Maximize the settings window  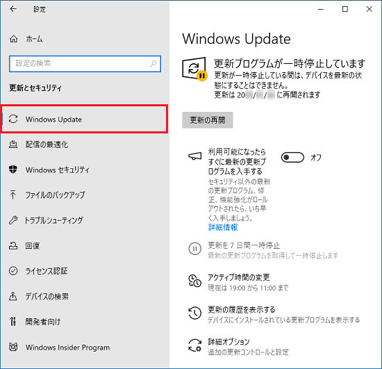(x=345, y=9)
